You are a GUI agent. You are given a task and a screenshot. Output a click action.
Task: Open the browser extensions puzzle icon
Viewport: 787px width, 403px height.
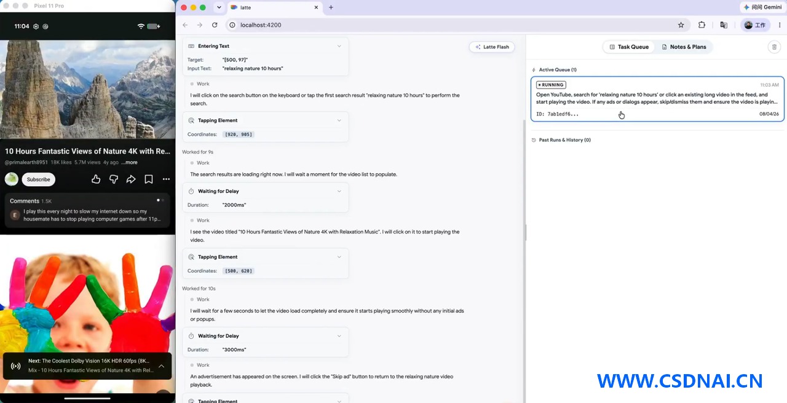(702, 25)
